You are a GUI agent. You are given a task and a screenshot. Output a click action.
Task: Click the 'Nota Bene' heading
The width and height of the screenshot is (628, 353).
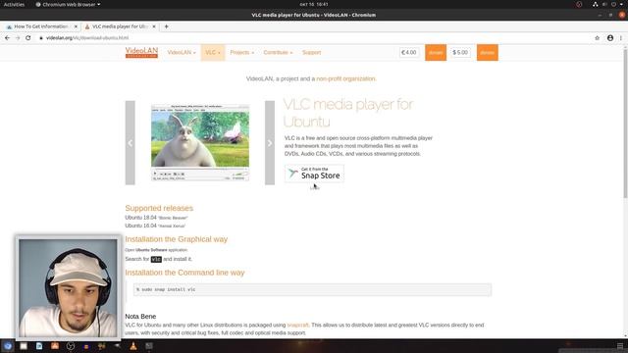tap(140, 317)
